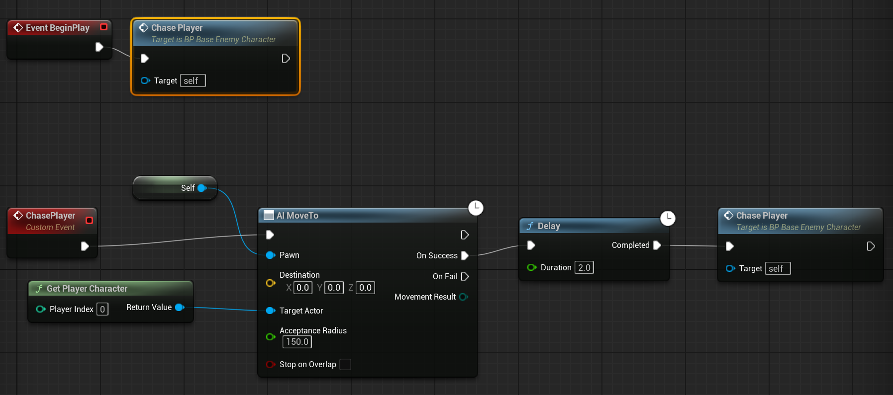Edit Player Index value field
The height and width of the screenshot is (395, 893).
click(x=102, y=309)
